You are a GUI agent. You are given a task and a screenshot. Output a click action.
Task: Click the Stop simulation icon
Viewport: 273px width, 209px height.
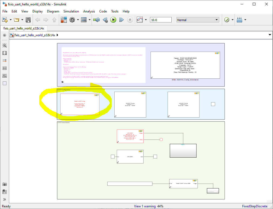(x=130, y=19)
